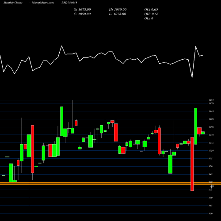221x221 pixels.
Task: Click the 'MunafaSutra.com' text
Action: click(43, 3)
